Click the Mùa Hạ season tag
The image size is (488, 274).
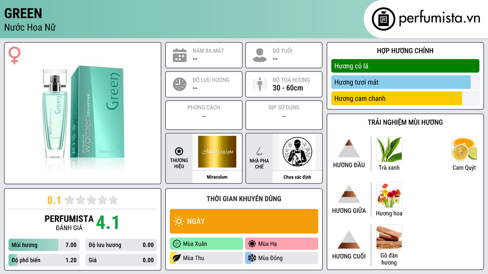[x=282, y=244]
